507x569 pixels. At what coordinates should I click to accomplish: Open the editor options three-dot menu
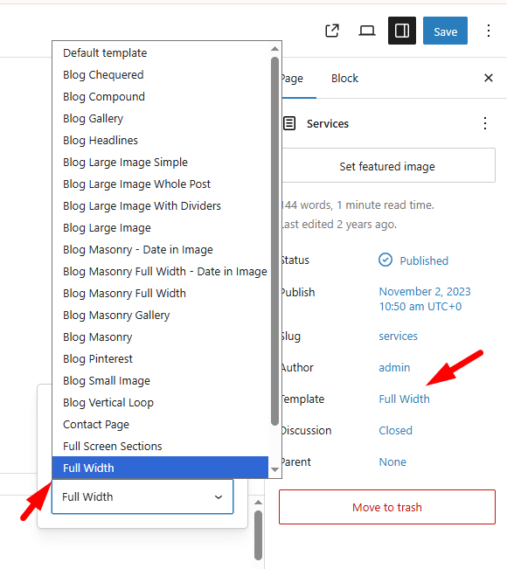(x=489, y=31)
